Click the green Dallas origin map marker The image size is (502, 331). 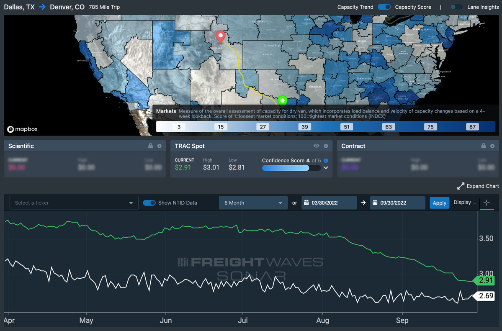pyautogui.click(x=282, y=100)
